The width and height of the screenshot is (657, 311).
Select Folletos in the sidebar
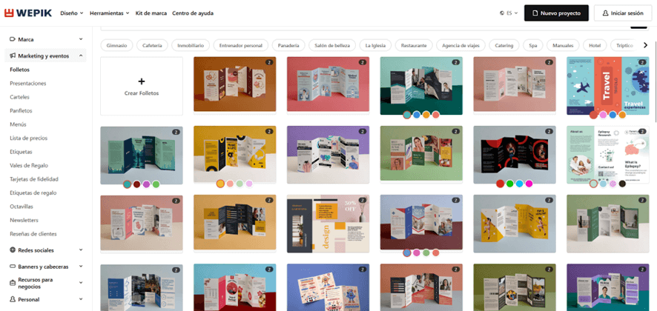(x=20, y=70)
